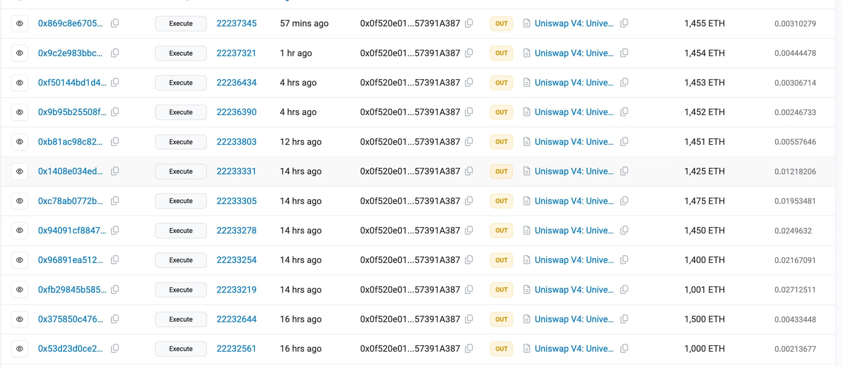Screen dimensions: 843x367
Task: Select age text 12 hrs ago
Action: click(301, 142)
